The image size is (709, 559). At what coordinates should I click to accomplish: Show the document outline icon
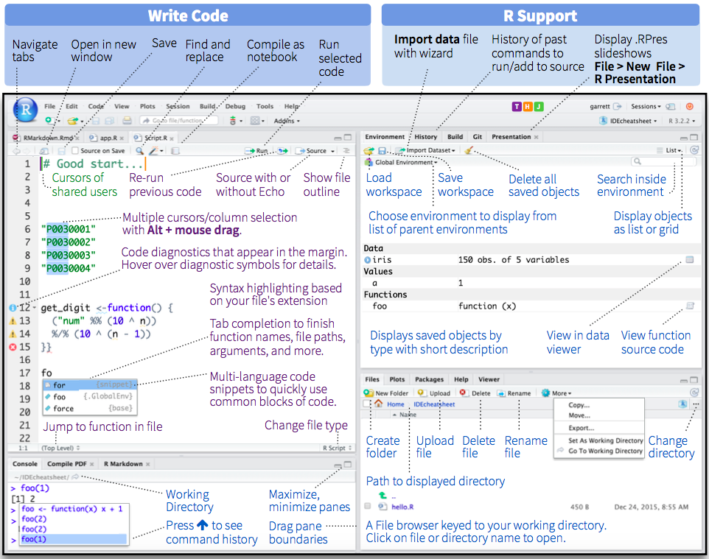point(346,151)
